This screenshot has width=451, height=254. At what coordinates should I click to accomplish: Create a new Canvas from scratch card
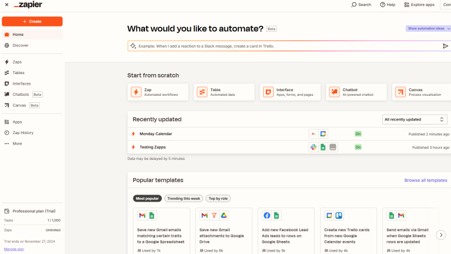pos(422,92)
